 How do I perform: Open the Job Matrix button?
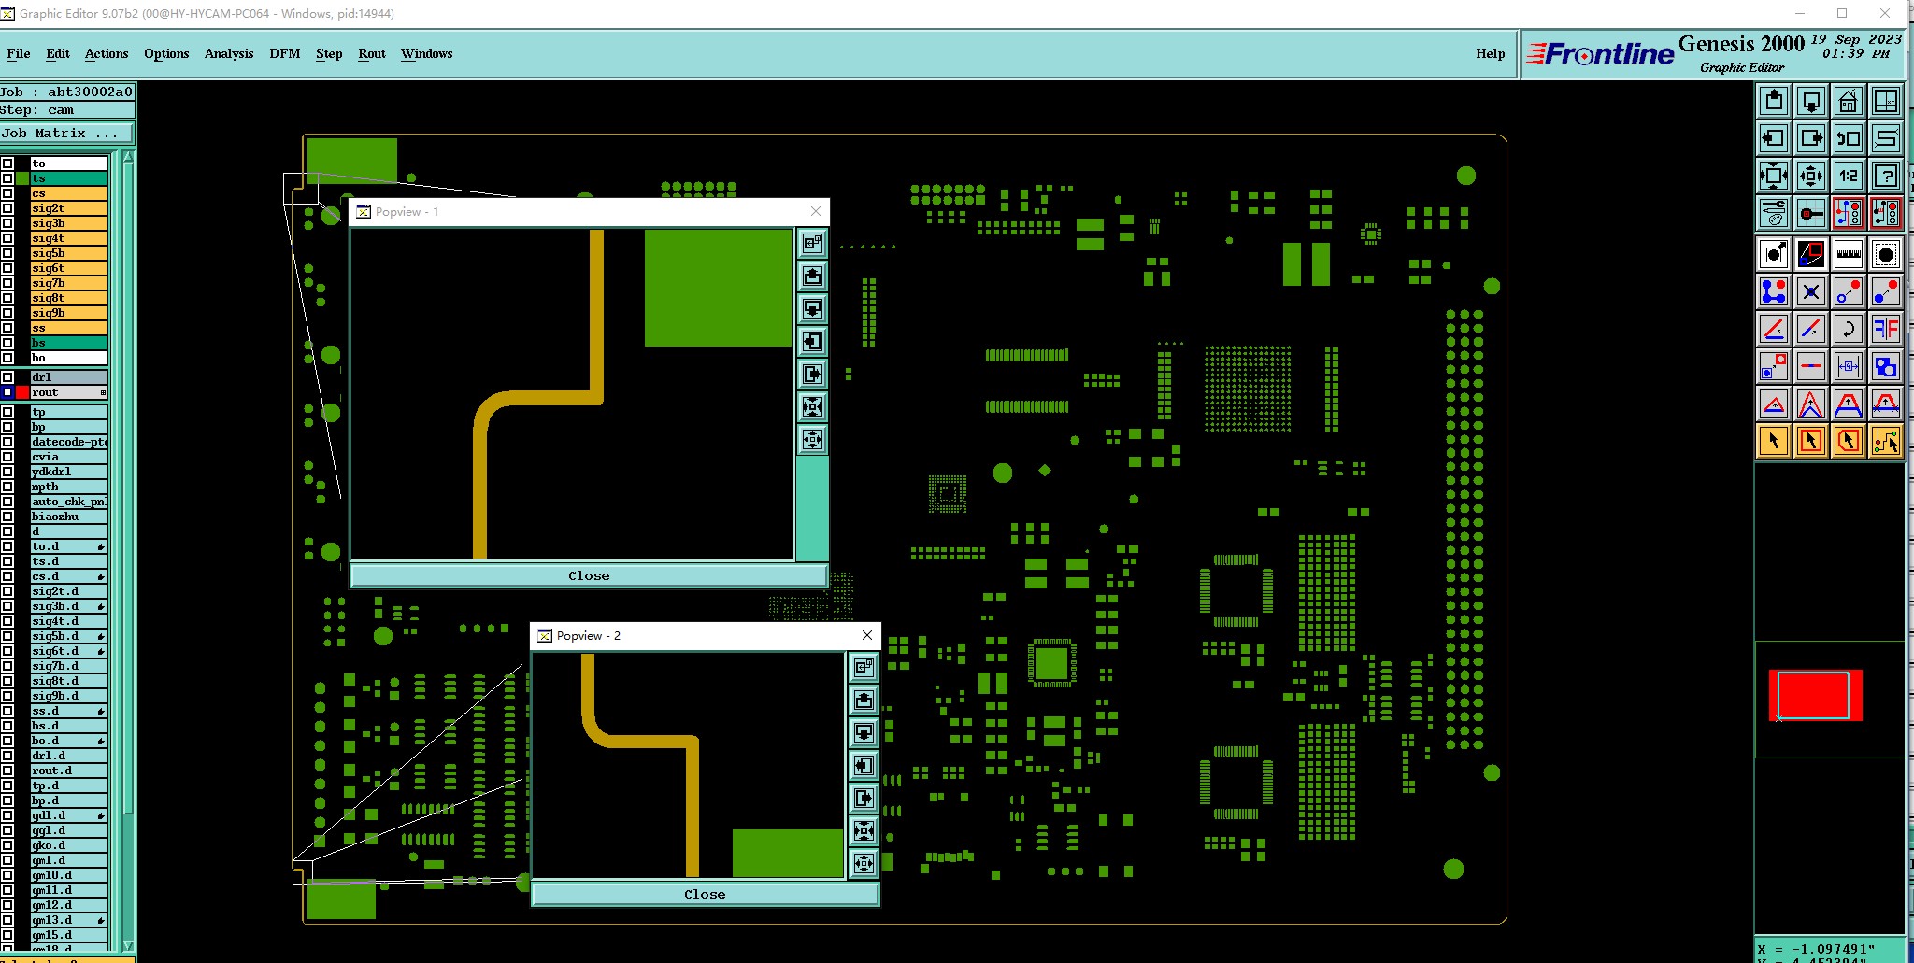[x=67, y=134]
